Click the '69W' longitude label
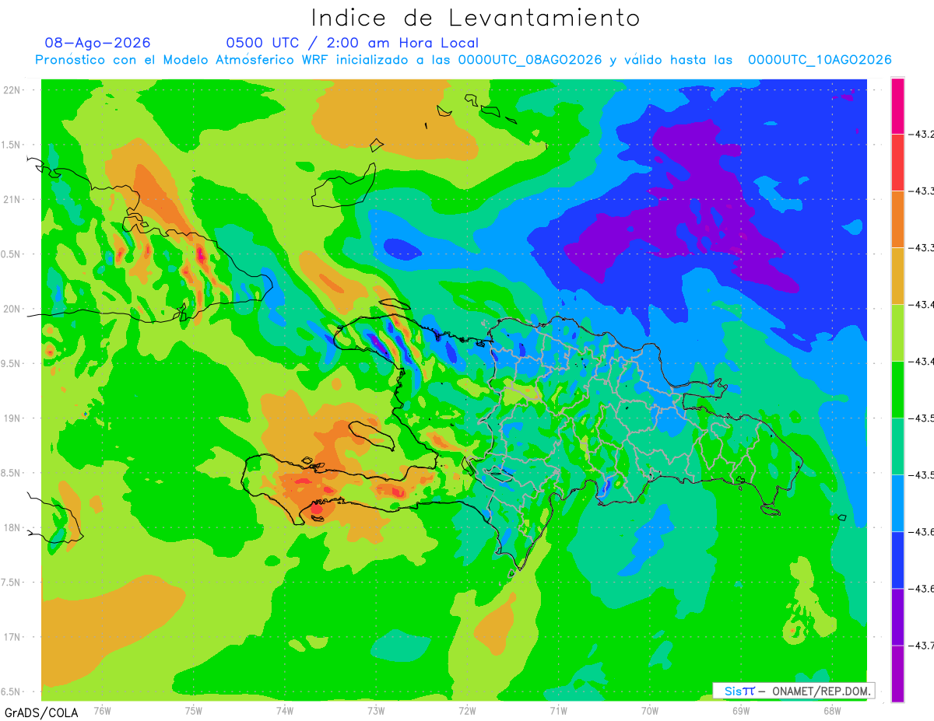Screen dimensions: 934x721 [x=741, y=711]
